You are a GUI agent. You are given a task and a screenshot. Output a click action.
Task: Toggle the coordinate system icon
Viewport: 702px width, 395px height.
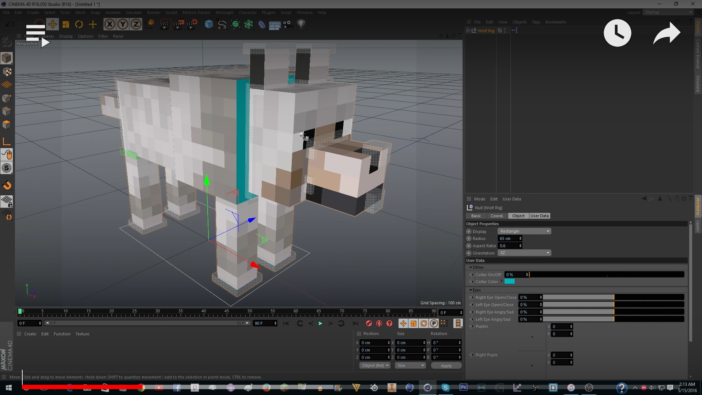(150, 25)
